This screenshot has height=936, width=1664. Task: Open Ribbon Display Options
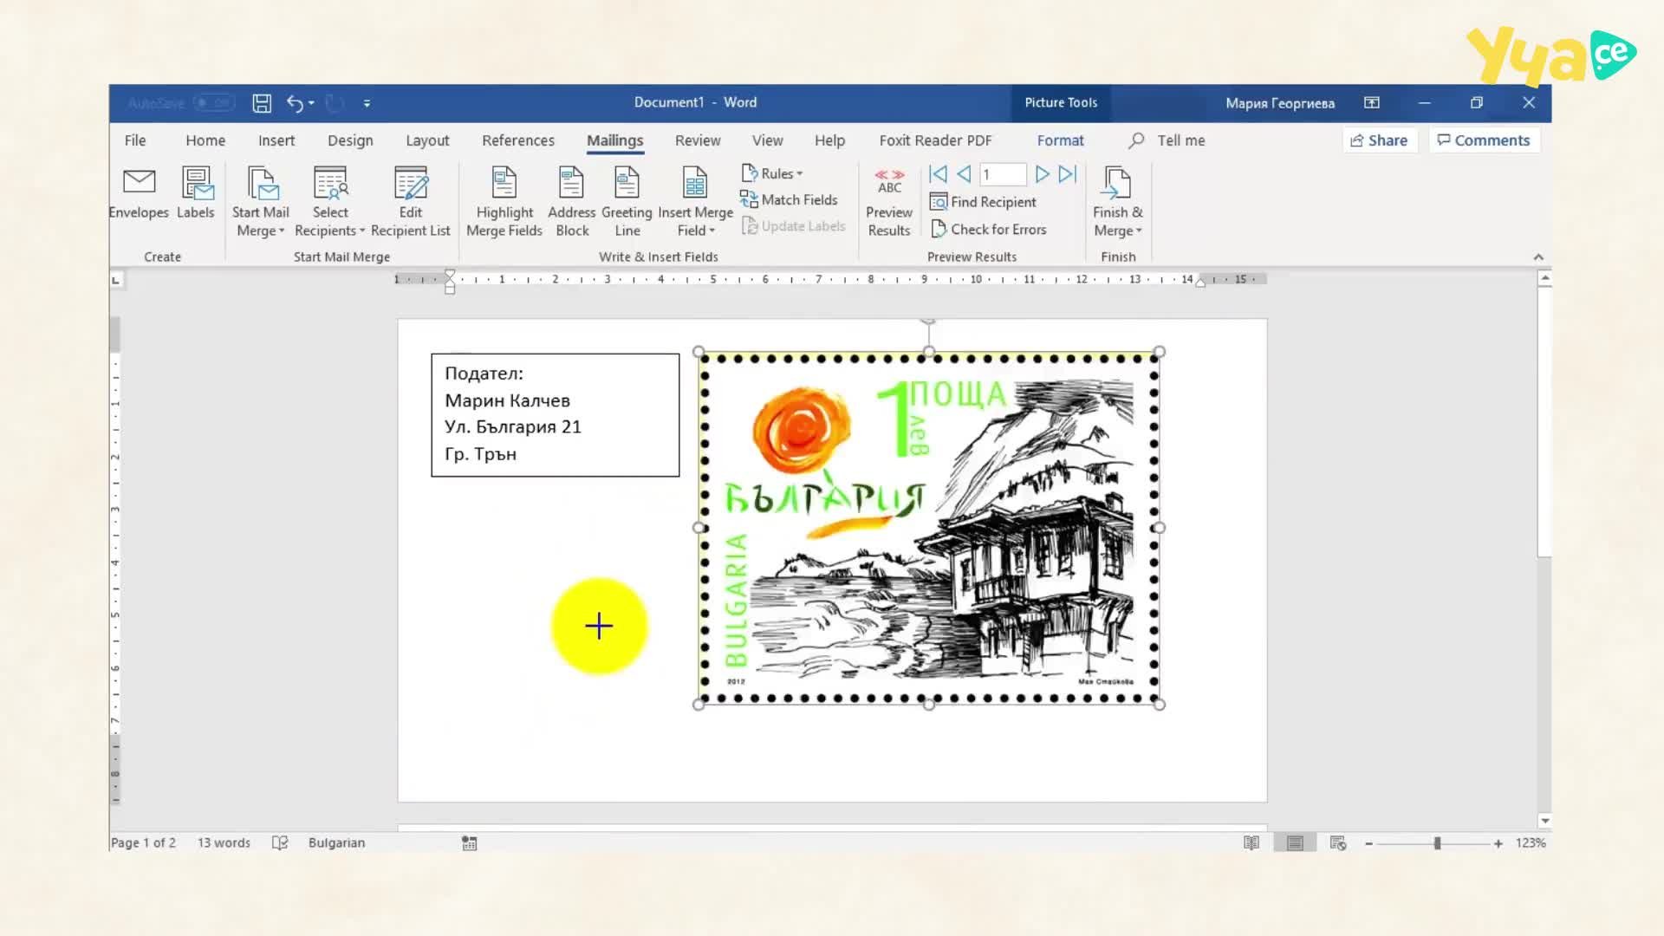pyautogui.click(x=1372, y=103)
